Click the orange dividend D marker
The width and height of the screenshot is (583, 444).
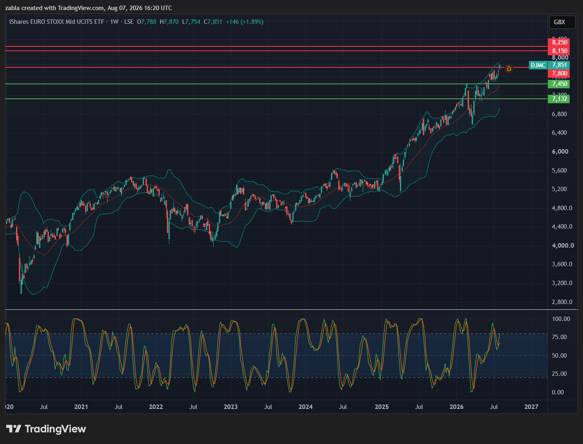(x=509, y=69)
